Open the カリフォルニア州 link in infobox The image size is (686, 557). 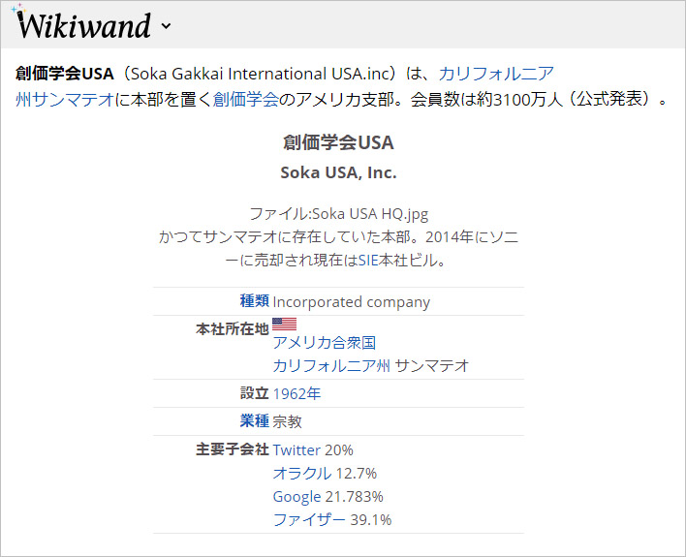click(331, 365)
